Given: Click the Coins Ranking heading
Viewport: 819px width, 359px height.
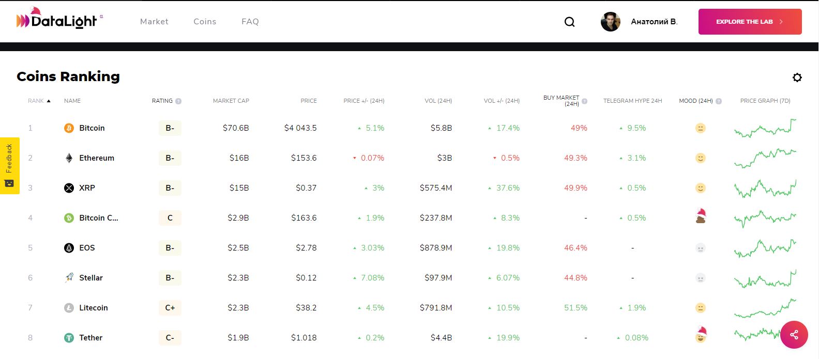Looking at the screenshot, I should (68, 76).
